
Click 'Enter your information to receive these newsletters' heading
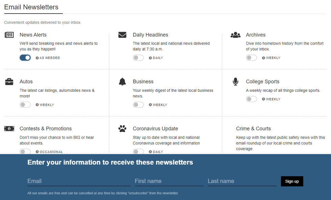tap(110, 162)
